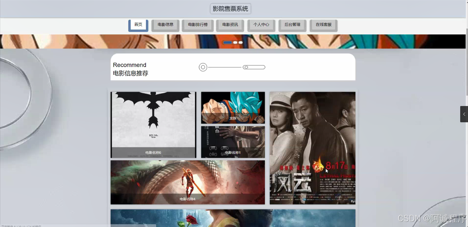Open the 电影名称4 wide movie poster
468x227 pixels.
pos(188,182)
